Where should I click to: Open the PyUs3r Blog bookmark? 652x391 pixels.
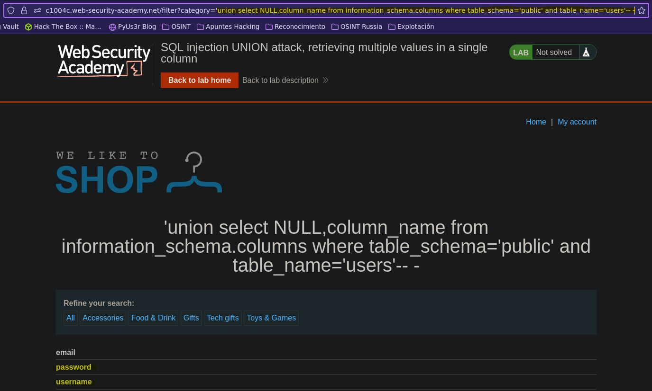tap(132, 27)
